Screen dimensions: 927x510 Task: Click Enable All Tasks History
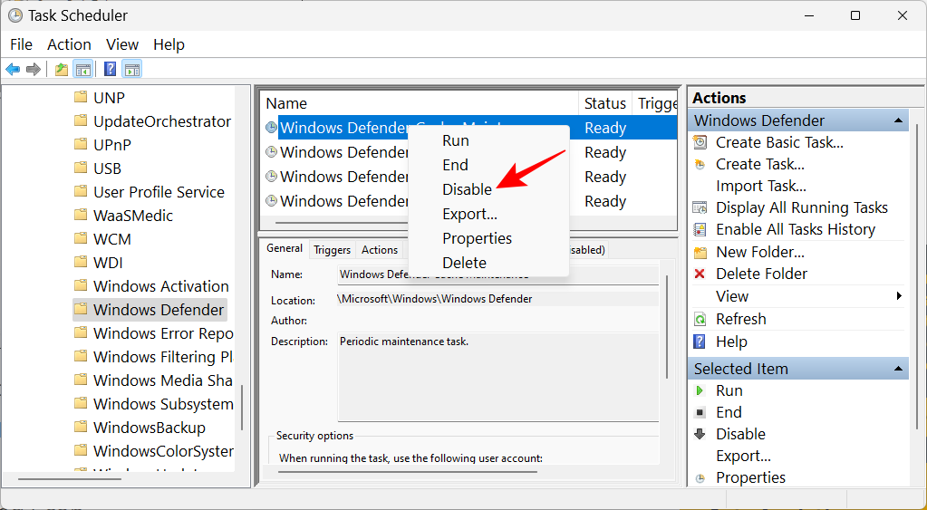[795, 229]
